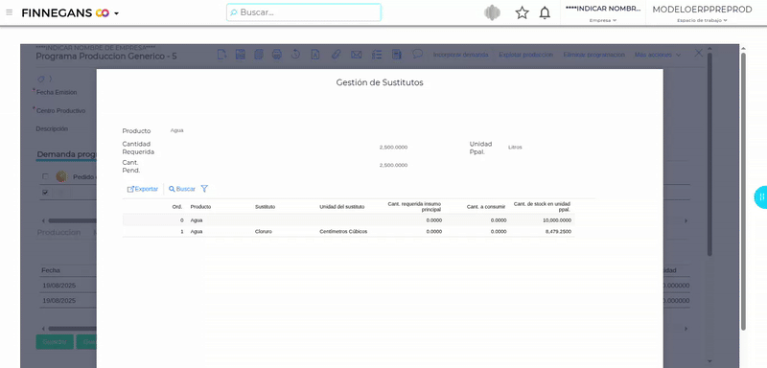Click the Agua cell in row 0
Screen dimensions: 767x368
click(197, 220)
